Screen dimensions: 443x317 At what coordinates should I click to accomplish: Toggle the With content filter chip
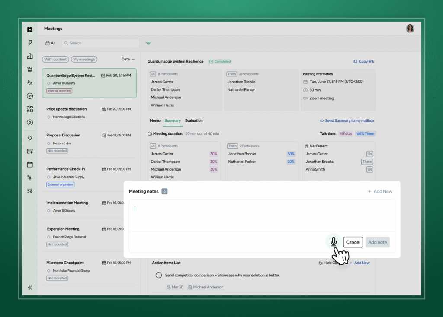(55, 59)
